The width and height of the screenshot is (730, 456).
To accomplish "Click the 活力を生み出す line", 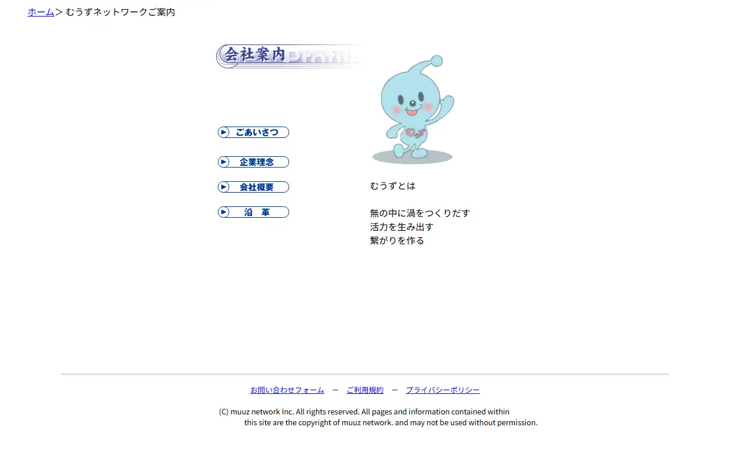I will click(401, 227).
